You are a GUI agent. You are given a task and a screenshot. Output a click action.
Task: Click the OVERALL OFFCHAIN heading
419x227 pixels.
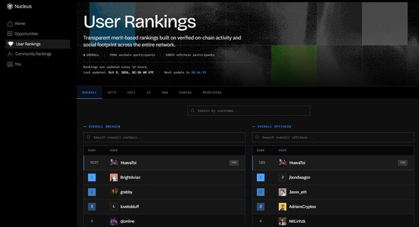coord(274,126)
